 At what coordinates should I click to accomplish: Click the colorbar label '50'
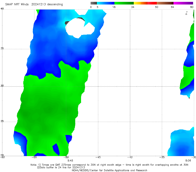tap(157, 7)
